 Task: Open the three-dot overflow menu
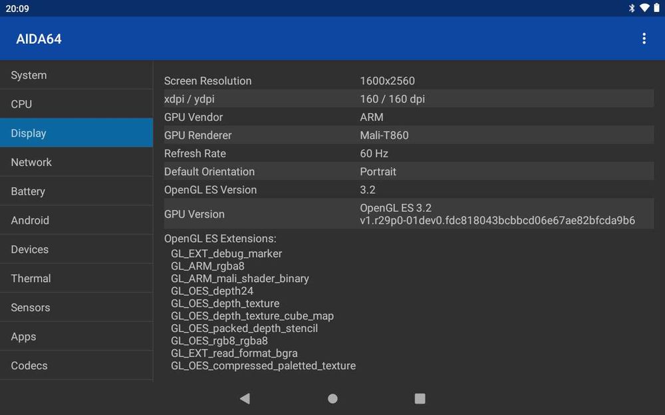[644, 39]
